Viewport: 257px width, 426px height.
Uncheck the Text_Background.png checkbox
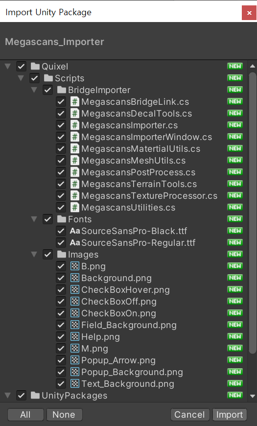tap(61, 384)
